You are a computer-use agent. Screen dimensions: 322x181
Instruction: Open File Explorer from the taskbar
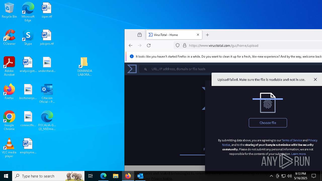(x=115, y=176)
